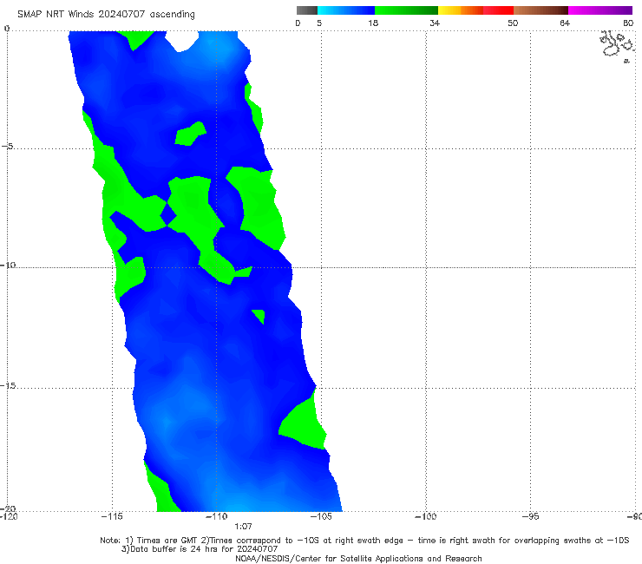Click the longitude label '-105'
Viewport: 642px width, 564px height.
point(321,516)
